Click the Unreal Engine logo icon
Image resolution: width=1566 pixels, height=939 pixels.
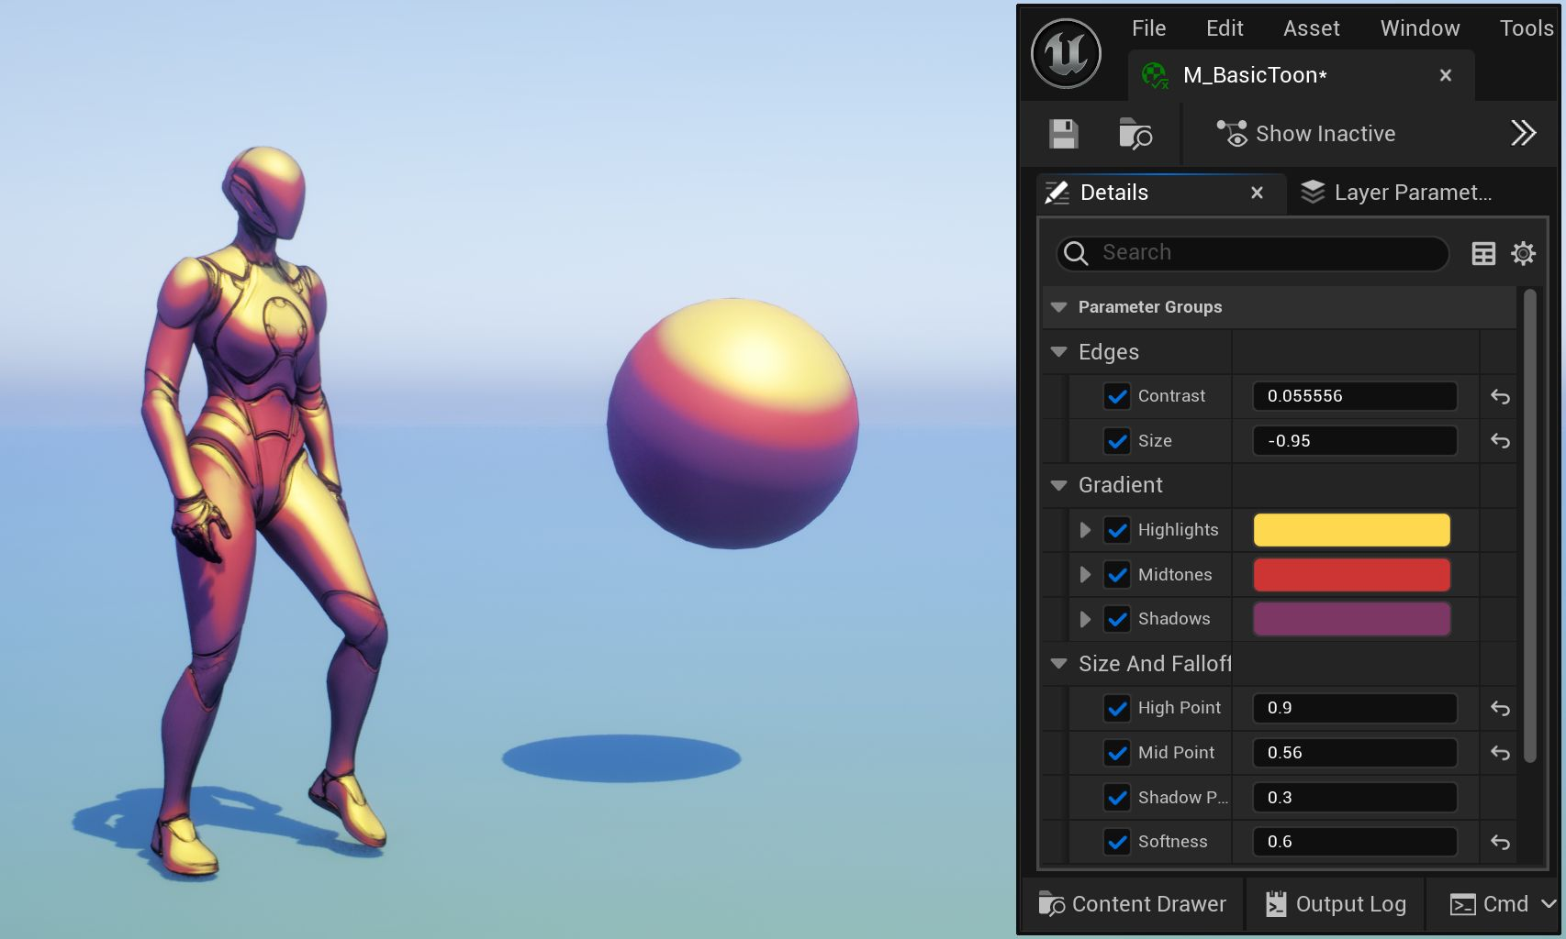1066,53
